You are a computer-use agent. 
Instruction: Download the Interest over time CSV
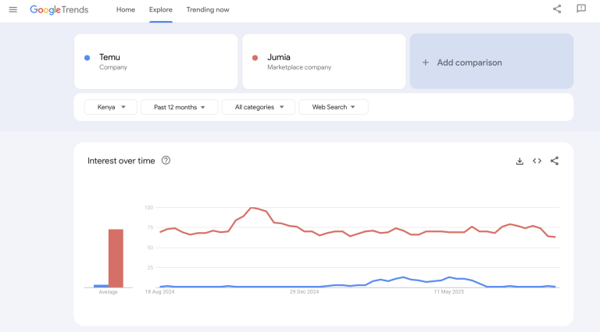(x=520, y=161)
